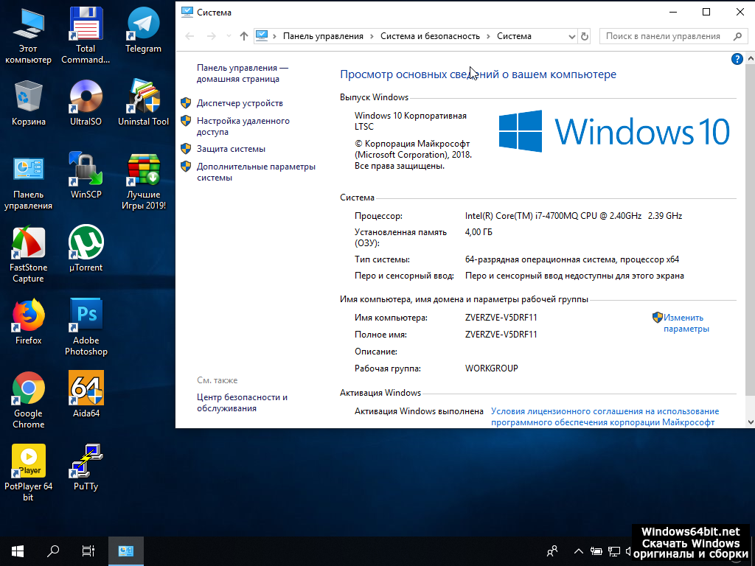
Task: Expand the chevron after 'Панель управления' breadcrumb
Action: pyautogui.click(x=372, y=36)
